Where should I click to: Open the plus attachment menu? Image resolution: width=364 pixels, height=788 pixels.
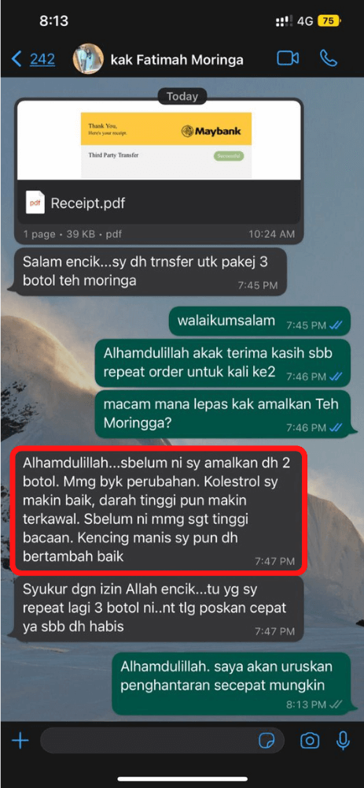(20, 740)
